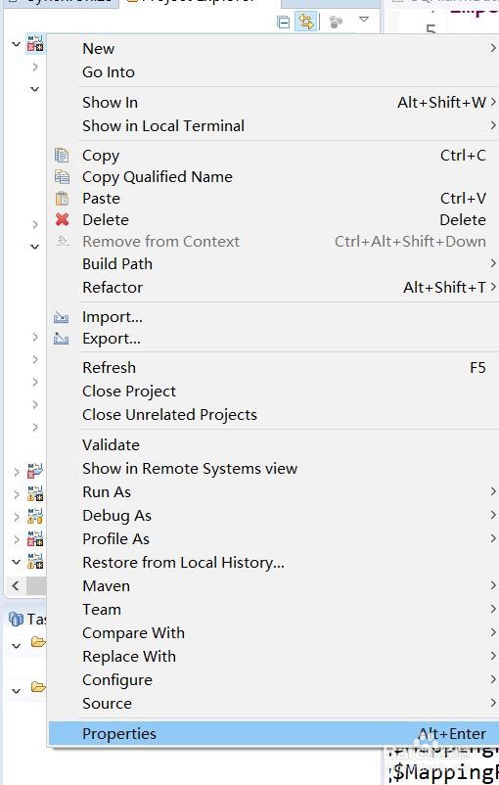
Task: Click the Copy icon in menu
Action: tap(62, 156)
